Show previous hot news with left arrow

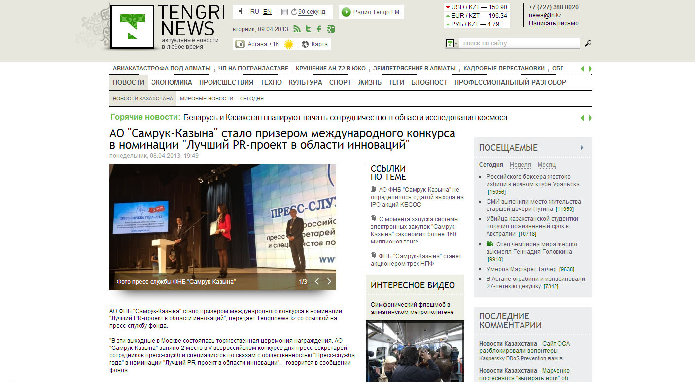[x=582, y=118]
